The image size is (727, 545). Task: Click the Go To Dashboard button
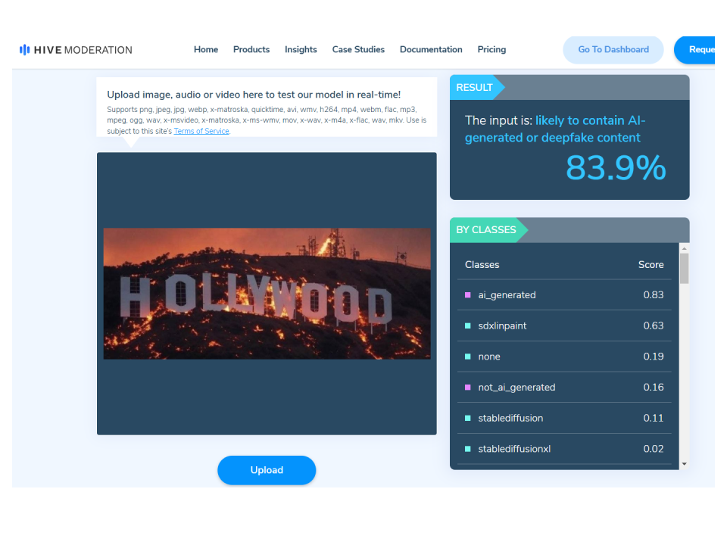pos(613,50)
